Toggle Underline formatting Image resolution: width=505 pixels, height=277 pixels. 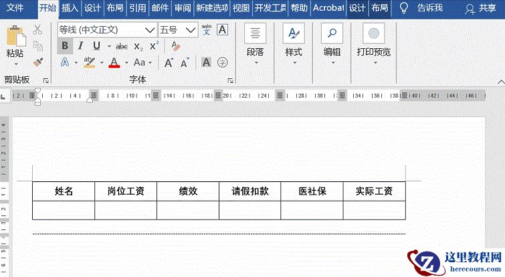(x=96, y=45)
